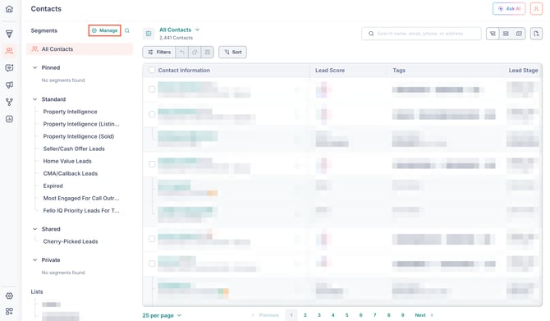Click the Ask AI button
The image size is (550, 321).
pyautogui.click(x=509, y=9)
